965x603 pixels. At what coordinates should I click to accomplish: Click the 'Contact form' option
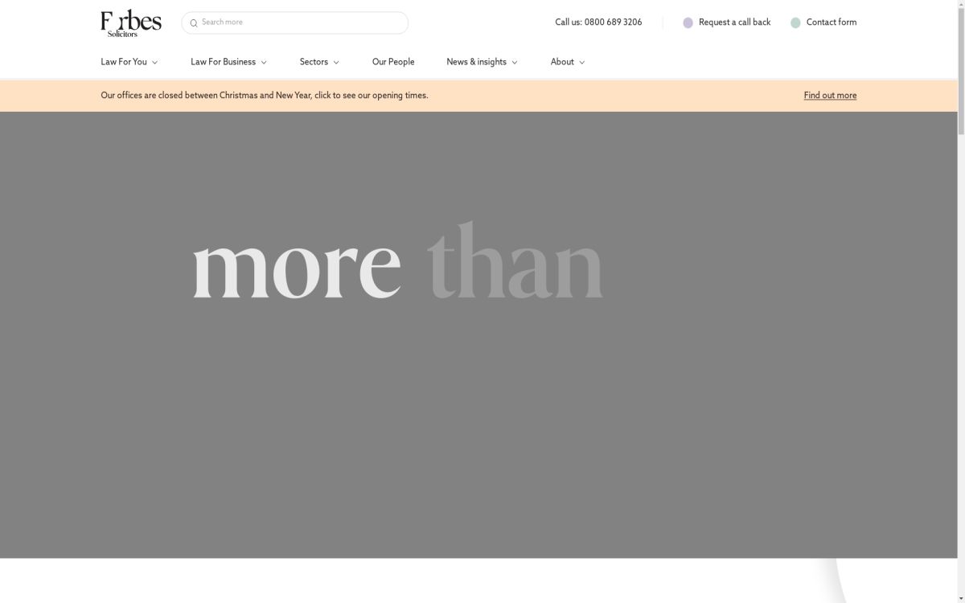(x=832, y=23)
